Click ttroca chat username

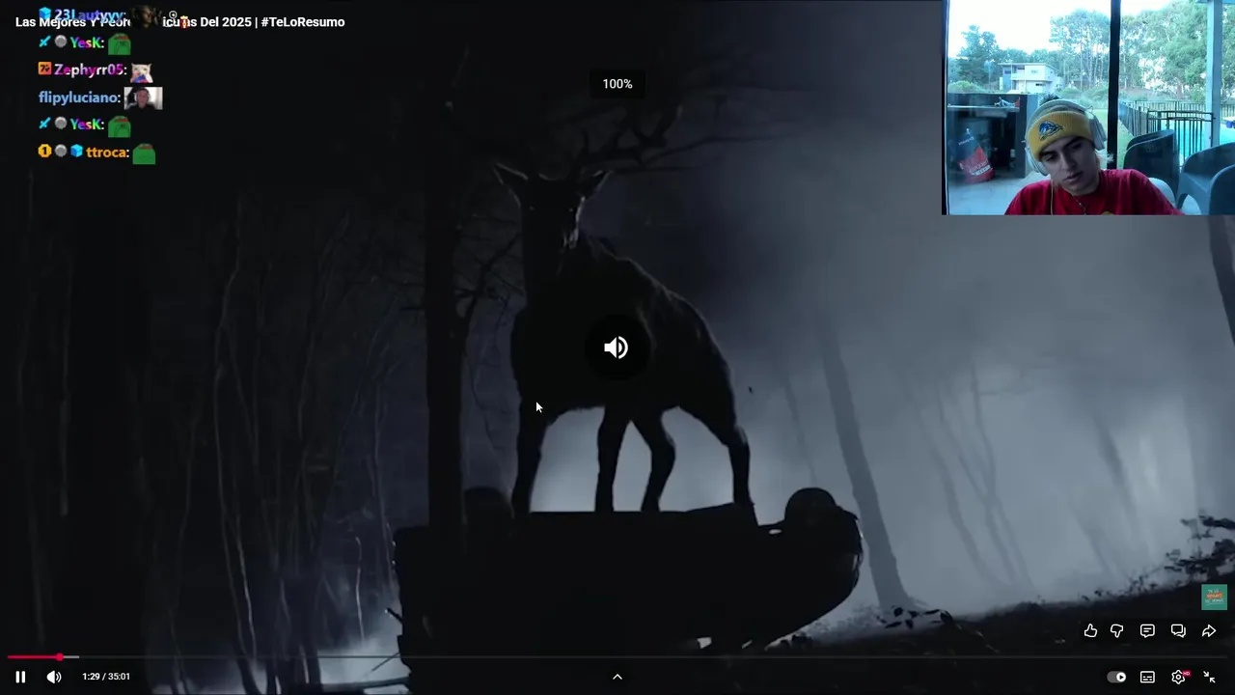pos(106,152)
